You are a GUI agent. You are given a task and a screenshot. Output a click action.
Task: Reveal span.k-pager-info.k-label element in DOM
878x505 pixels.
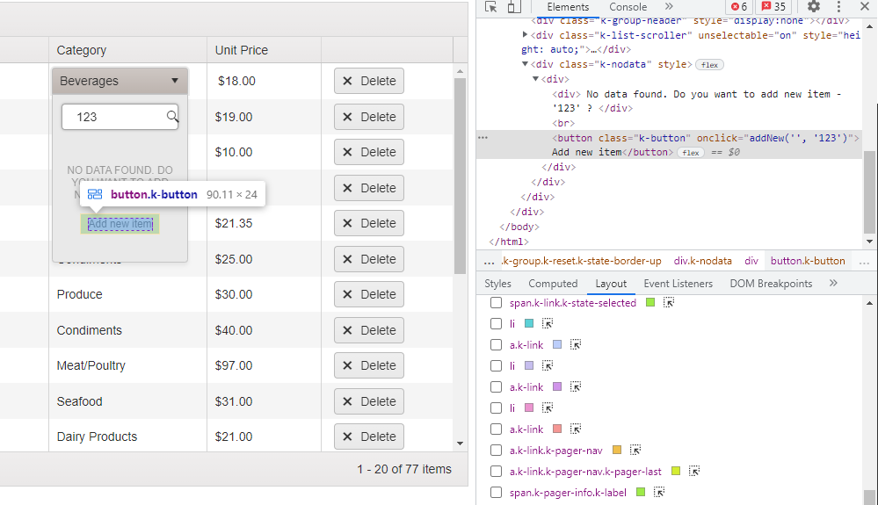pos(659,493)
